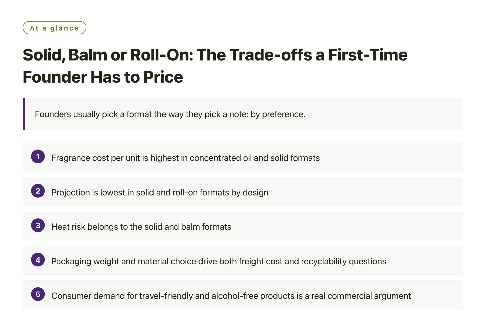Click the 'Founder Has to Price' headline line
Image resolution: width=486 pixels, height=328 pixels.
(x=103, y=77)
